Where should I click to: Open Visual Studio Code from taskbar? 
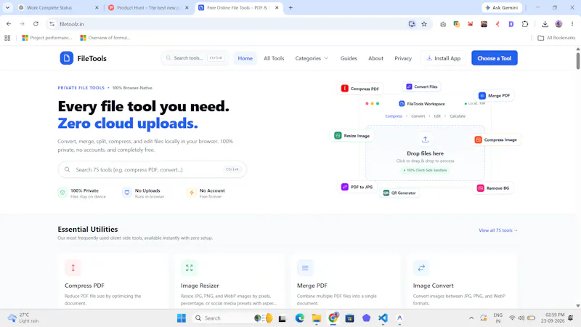click(x=383, y=318)
